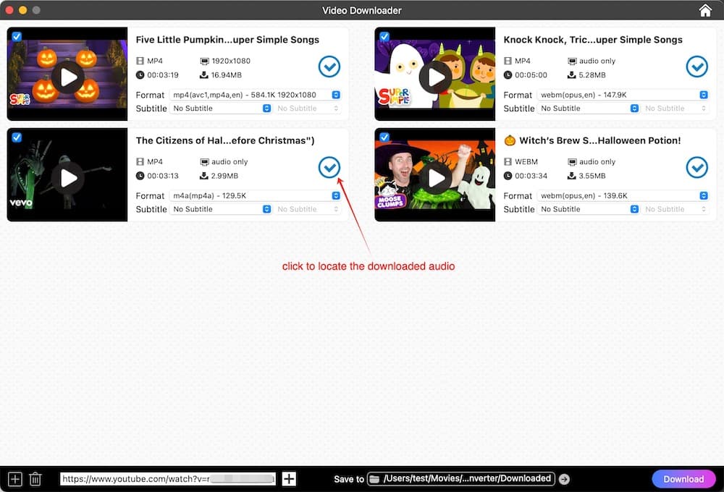This screenshot has height=492, width=724.
Task: Open Format dropdown showing m4a(mp4a) - 129.5K
Action: click(256, 195)
